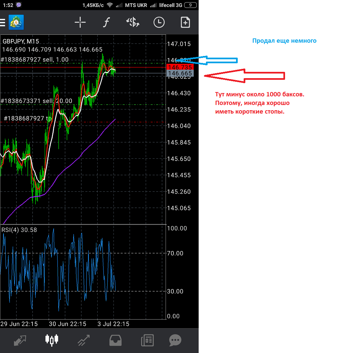
Task: Select the #1838687927 sell 1.00 order line
Action: 34,59
